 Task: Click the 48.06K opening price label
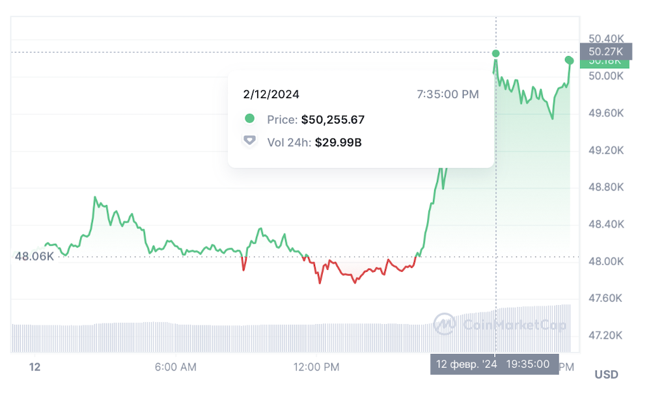point(35,257)
